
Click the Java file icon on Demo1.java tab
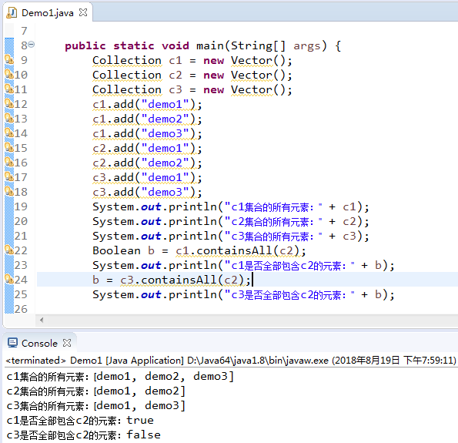point(12,13)
